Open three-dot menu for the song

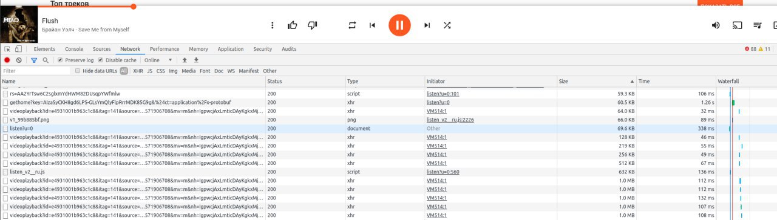273,25
